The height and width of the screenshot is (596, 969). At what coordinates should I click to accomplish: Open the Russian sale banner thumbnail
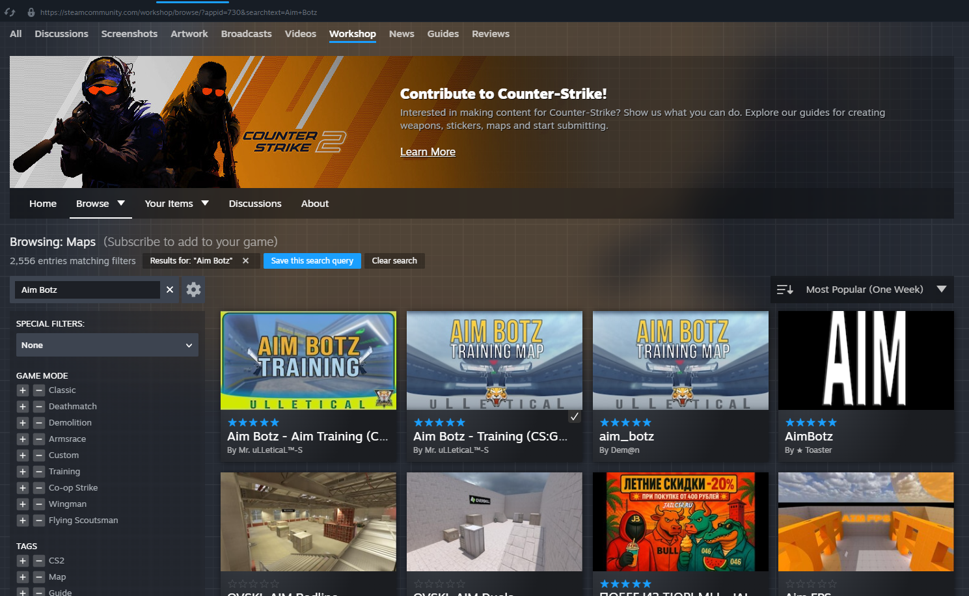(x=681, y=522)
